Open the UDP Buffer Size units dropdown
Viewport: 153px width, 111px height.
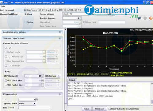[x=59, y=81]
